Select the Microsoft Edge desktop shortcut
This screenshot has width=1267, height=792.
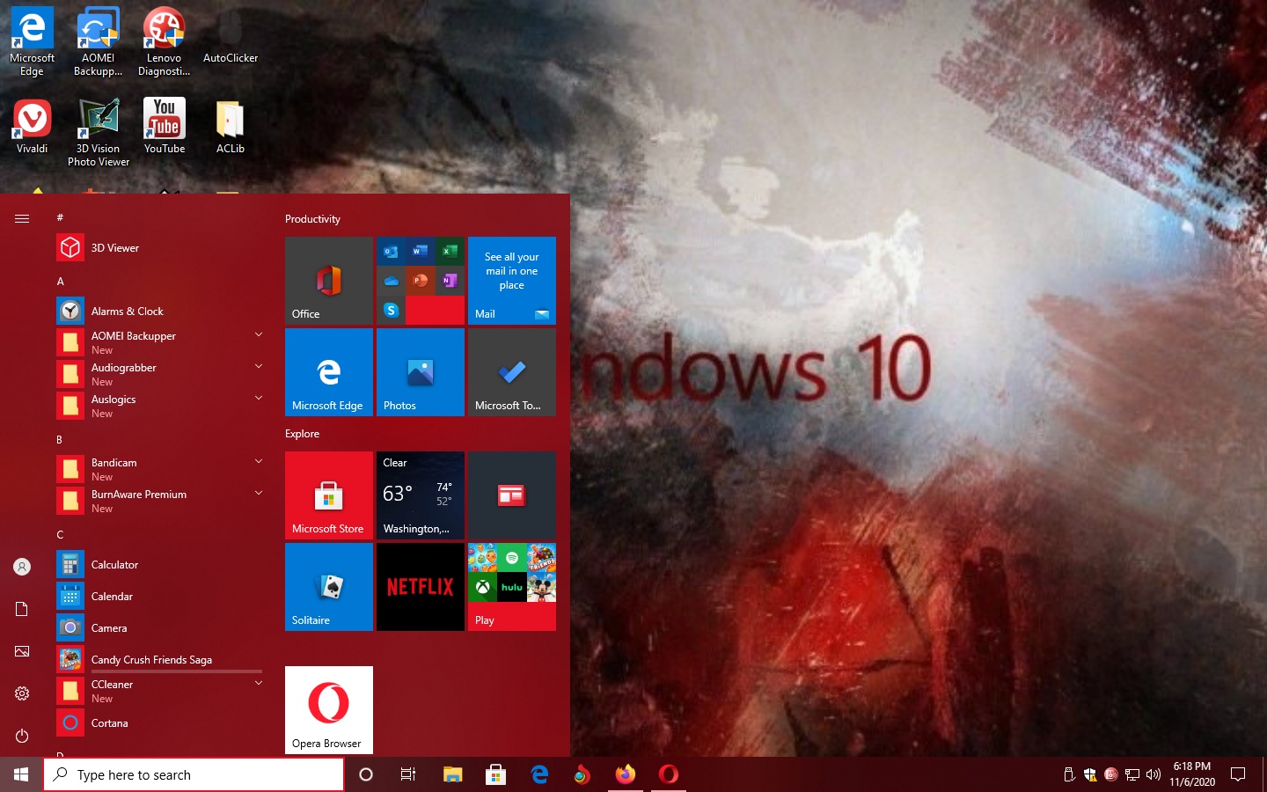point(33,42)
